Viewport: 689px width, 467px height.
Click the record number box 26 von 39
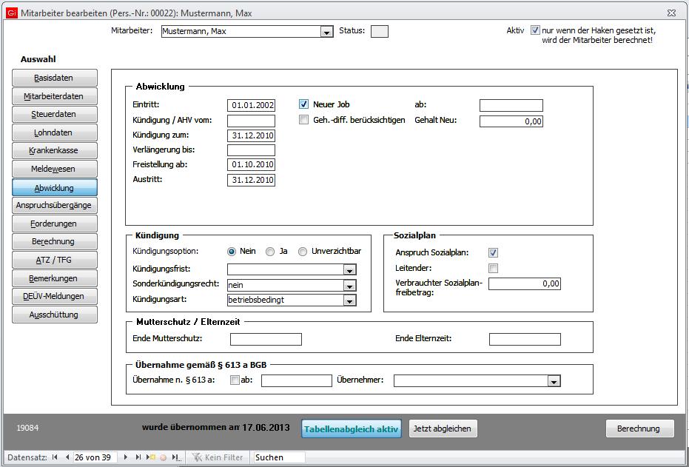click(x=95, y=457)
